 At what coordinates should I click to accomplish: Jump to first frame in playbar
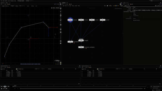pos(2,86)
